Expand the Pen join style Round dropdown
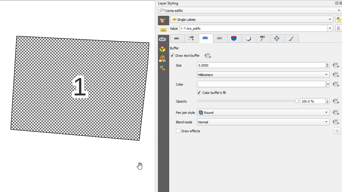 click(x=263, y=113)
